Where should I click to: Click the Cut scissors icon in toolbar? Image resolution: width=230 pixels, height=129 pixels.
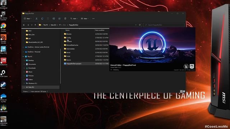tap(36, 19)
